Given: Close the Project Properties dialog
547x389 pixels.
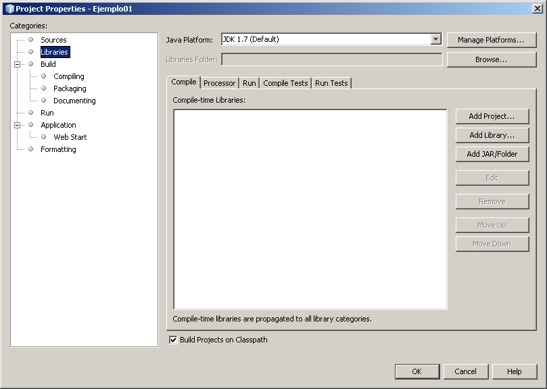Looking at the screenshot, I should click(x=538, y=9).
